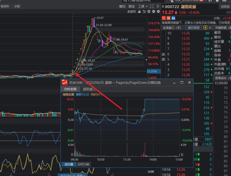Click the stock code 000722
Screen dimensions: 231x176
172,7
